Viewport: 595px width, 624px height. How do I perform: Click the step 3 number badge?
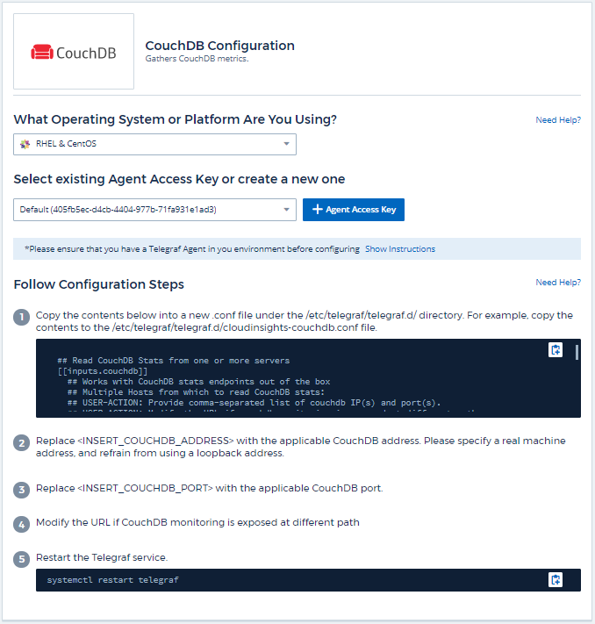[22, 489]
